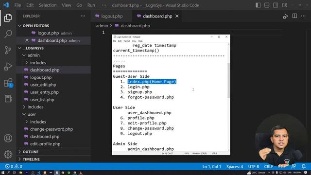Screen dimensions: 311x175
Task: Click the feedback/account icon in status bar
Action: (x=294, y=166)
